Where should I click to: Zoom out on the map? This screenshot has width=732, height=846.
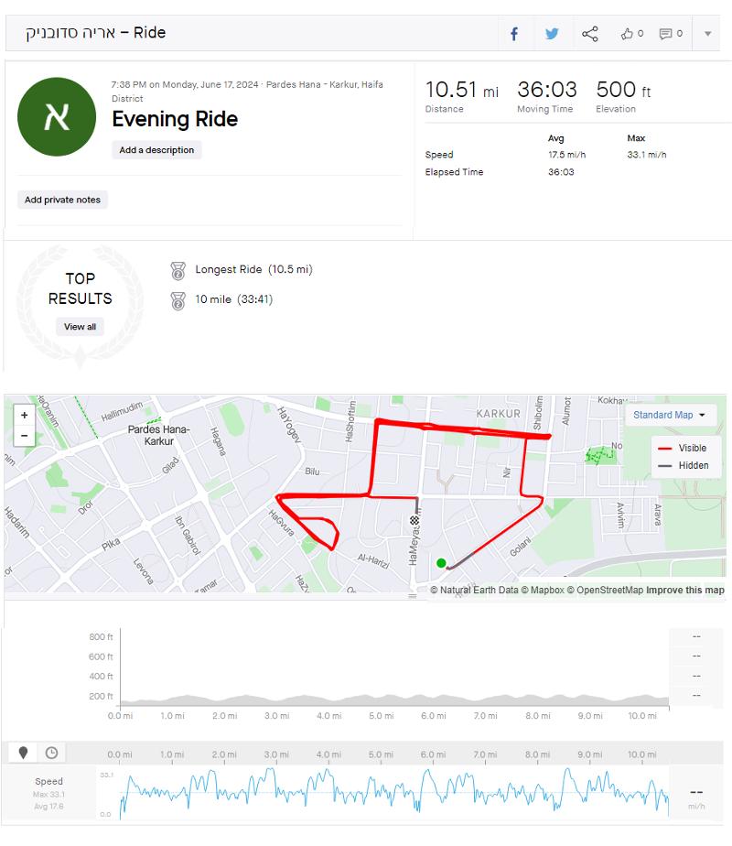[x=25, y=436]
